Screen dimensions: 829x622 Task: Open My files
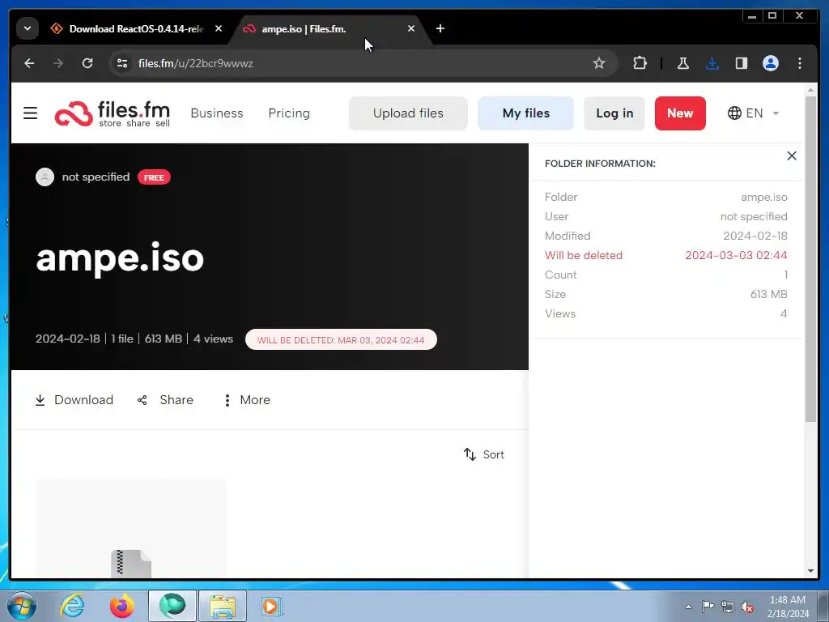(x=525, y=113)
